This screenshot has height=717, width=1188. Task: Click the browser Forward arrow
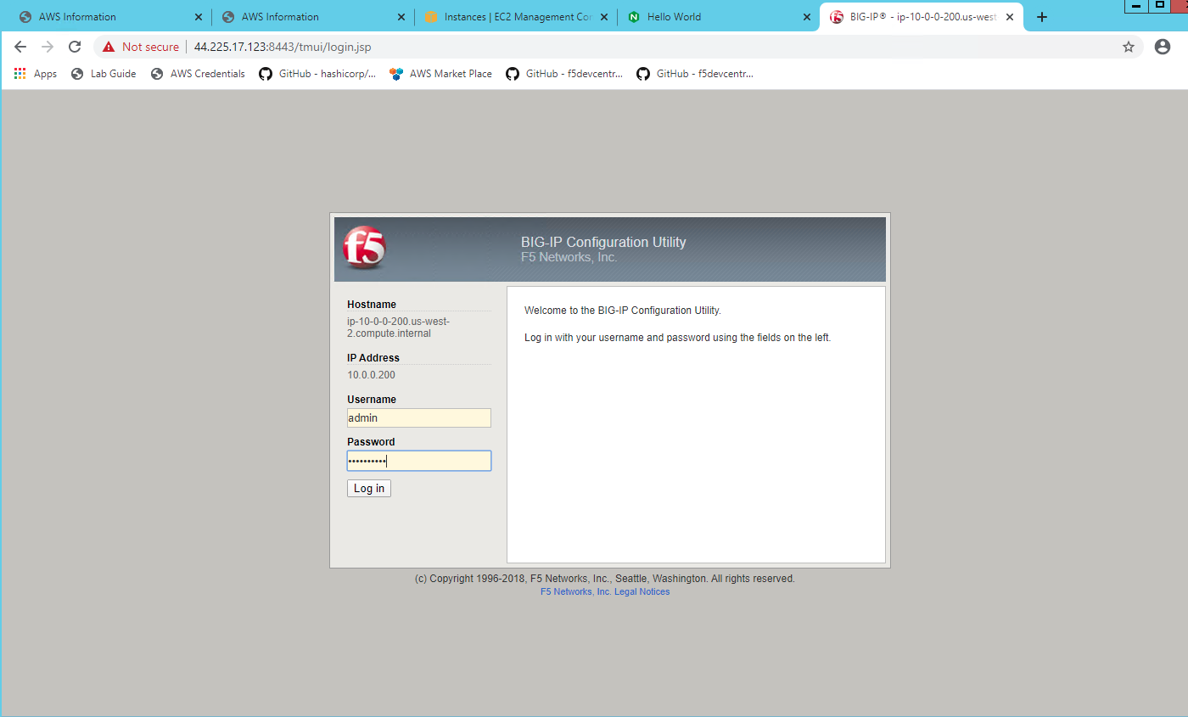48,47
